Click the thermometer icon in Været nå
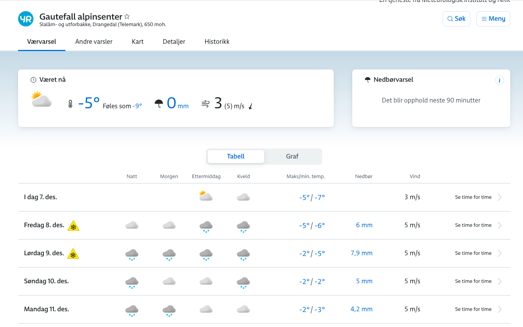Viewport: 523px width, 327px height. click(70, 104)
